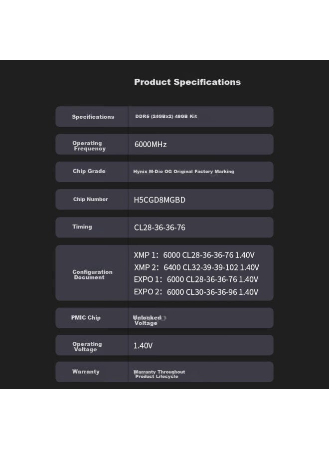Image resolution: width=329 pixels, height=449 pixels.
Task: Click Warranty Throughout Product Lifecycle text
Action: (x=159, y=374)
